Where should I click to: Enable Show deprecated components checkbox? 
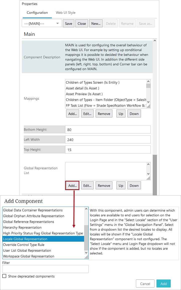5,276
